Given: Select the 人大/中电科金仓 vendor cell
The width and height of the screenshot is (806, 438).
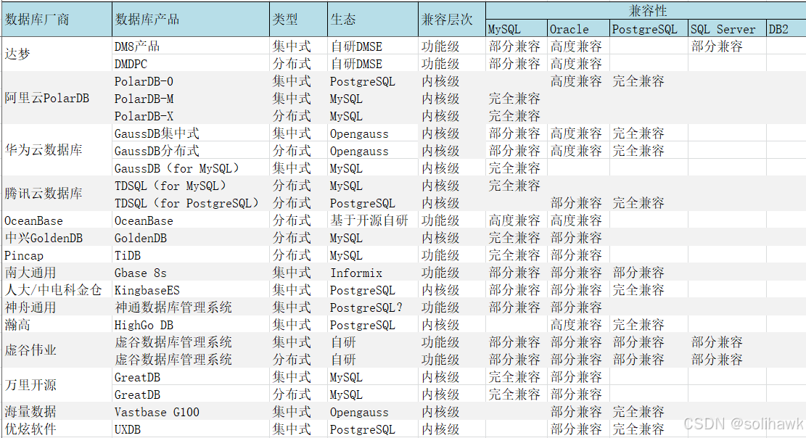Looking at the screenshot, I should coord(57,290).
